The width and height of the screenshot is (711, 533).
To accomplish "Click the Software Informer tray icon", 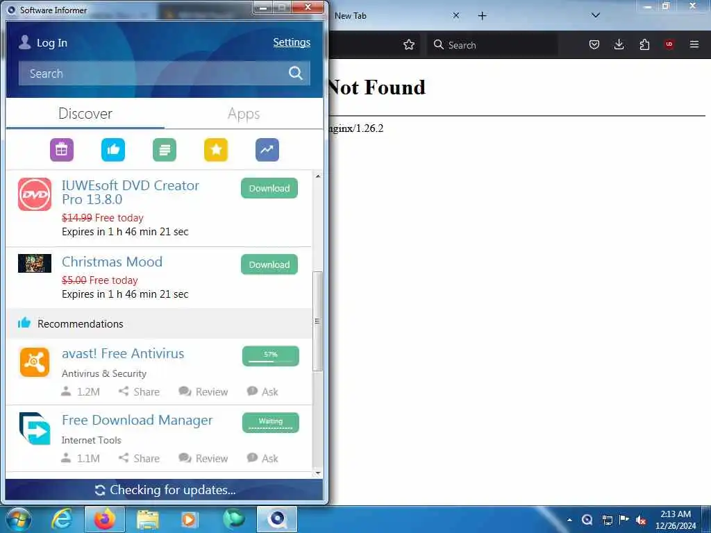I will click(x=587, y=520).
